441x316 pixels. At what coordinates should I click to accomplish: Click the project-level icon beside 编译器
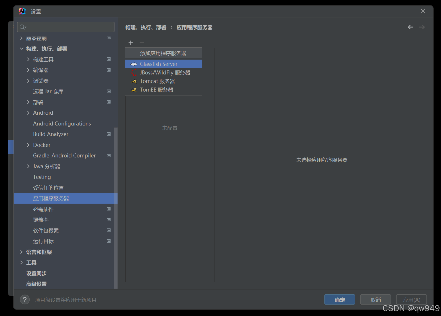point(109,70)
